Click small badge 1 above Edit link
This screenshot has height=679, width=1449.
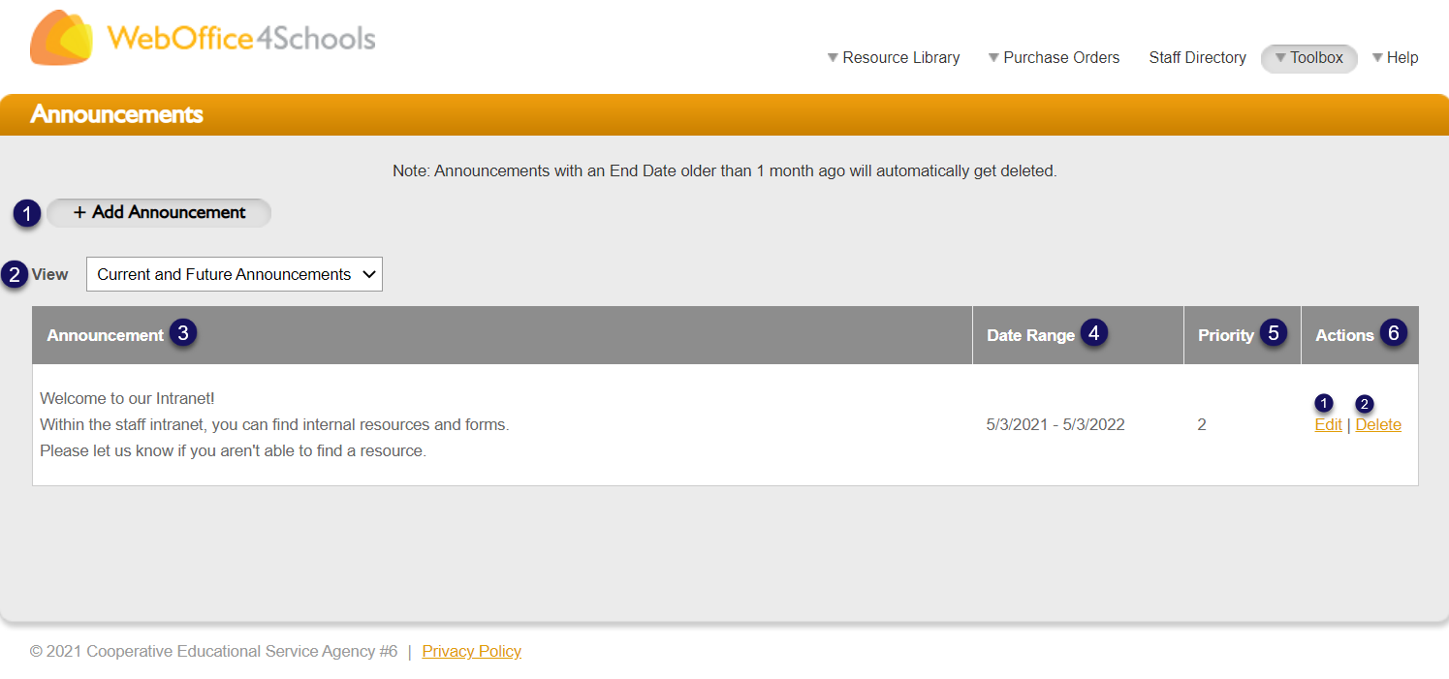click(1324, 403)
